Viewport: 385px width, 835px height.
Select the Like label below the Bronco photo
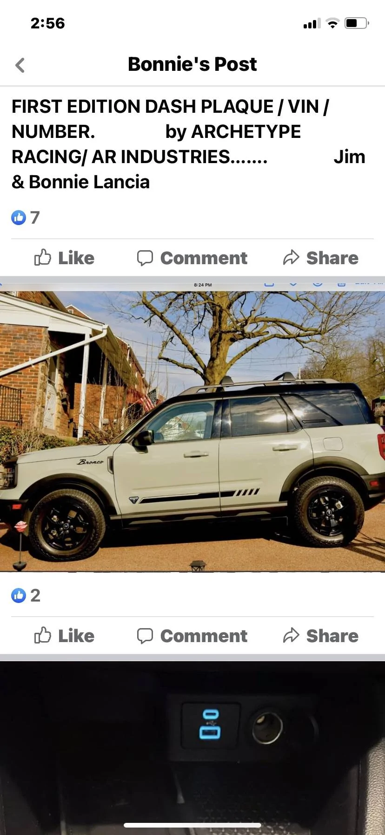pyautogui.click(x=76, y=636)
